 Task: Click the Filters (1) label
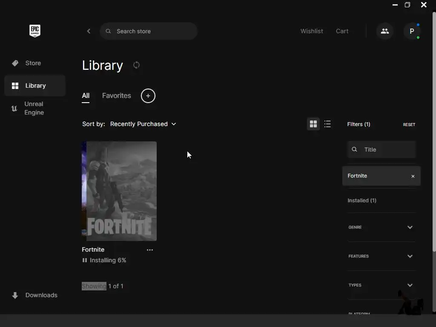pos(359,124)
